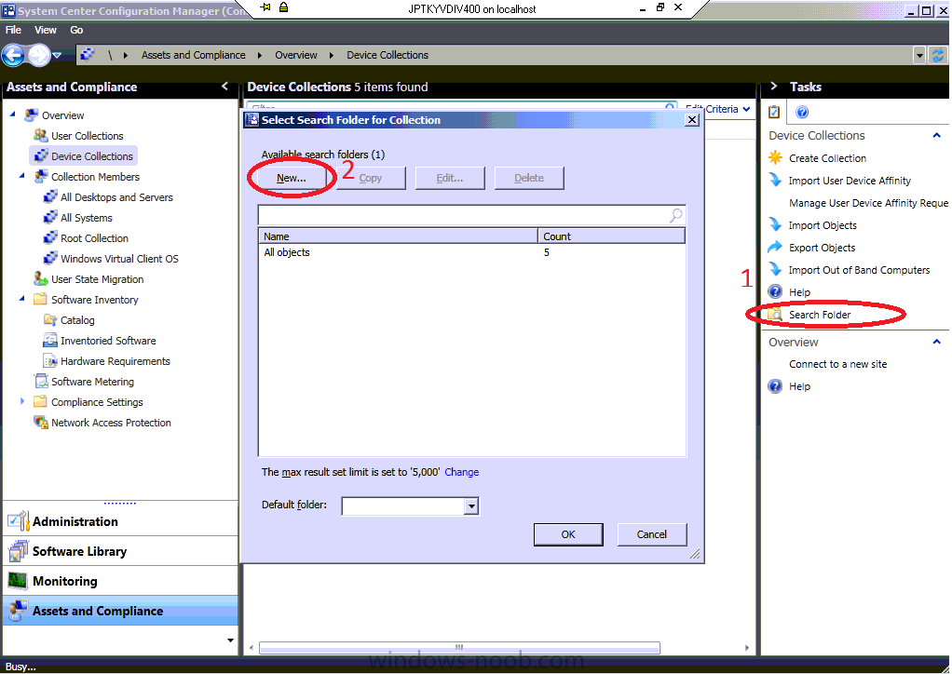952x674 pixels.
Task: Click the New... button in dialog
Action: 292,178
